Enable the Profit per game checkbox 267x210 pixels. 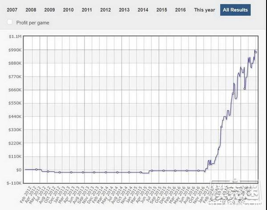pyautogui.click(x=10, y=22)
